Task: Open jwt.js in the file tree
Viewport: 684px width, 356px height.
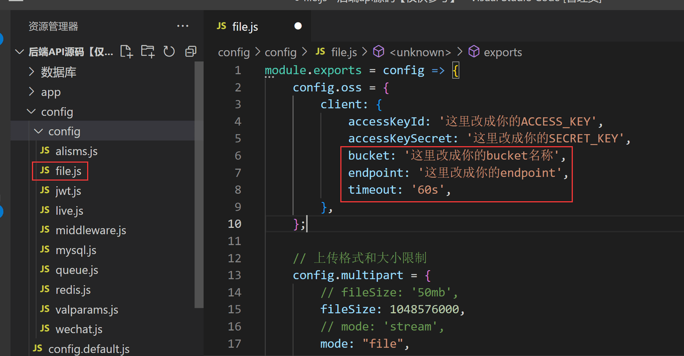Action: coord(68,191)
